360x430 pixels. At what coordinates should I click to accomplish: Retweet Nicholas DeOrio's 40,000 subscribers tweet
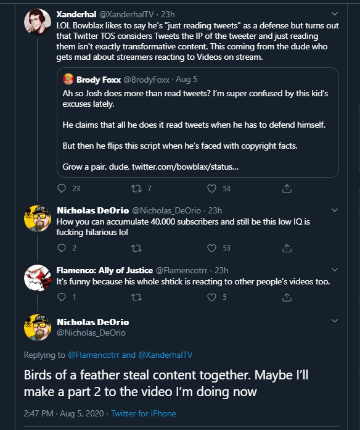(136, 248)
